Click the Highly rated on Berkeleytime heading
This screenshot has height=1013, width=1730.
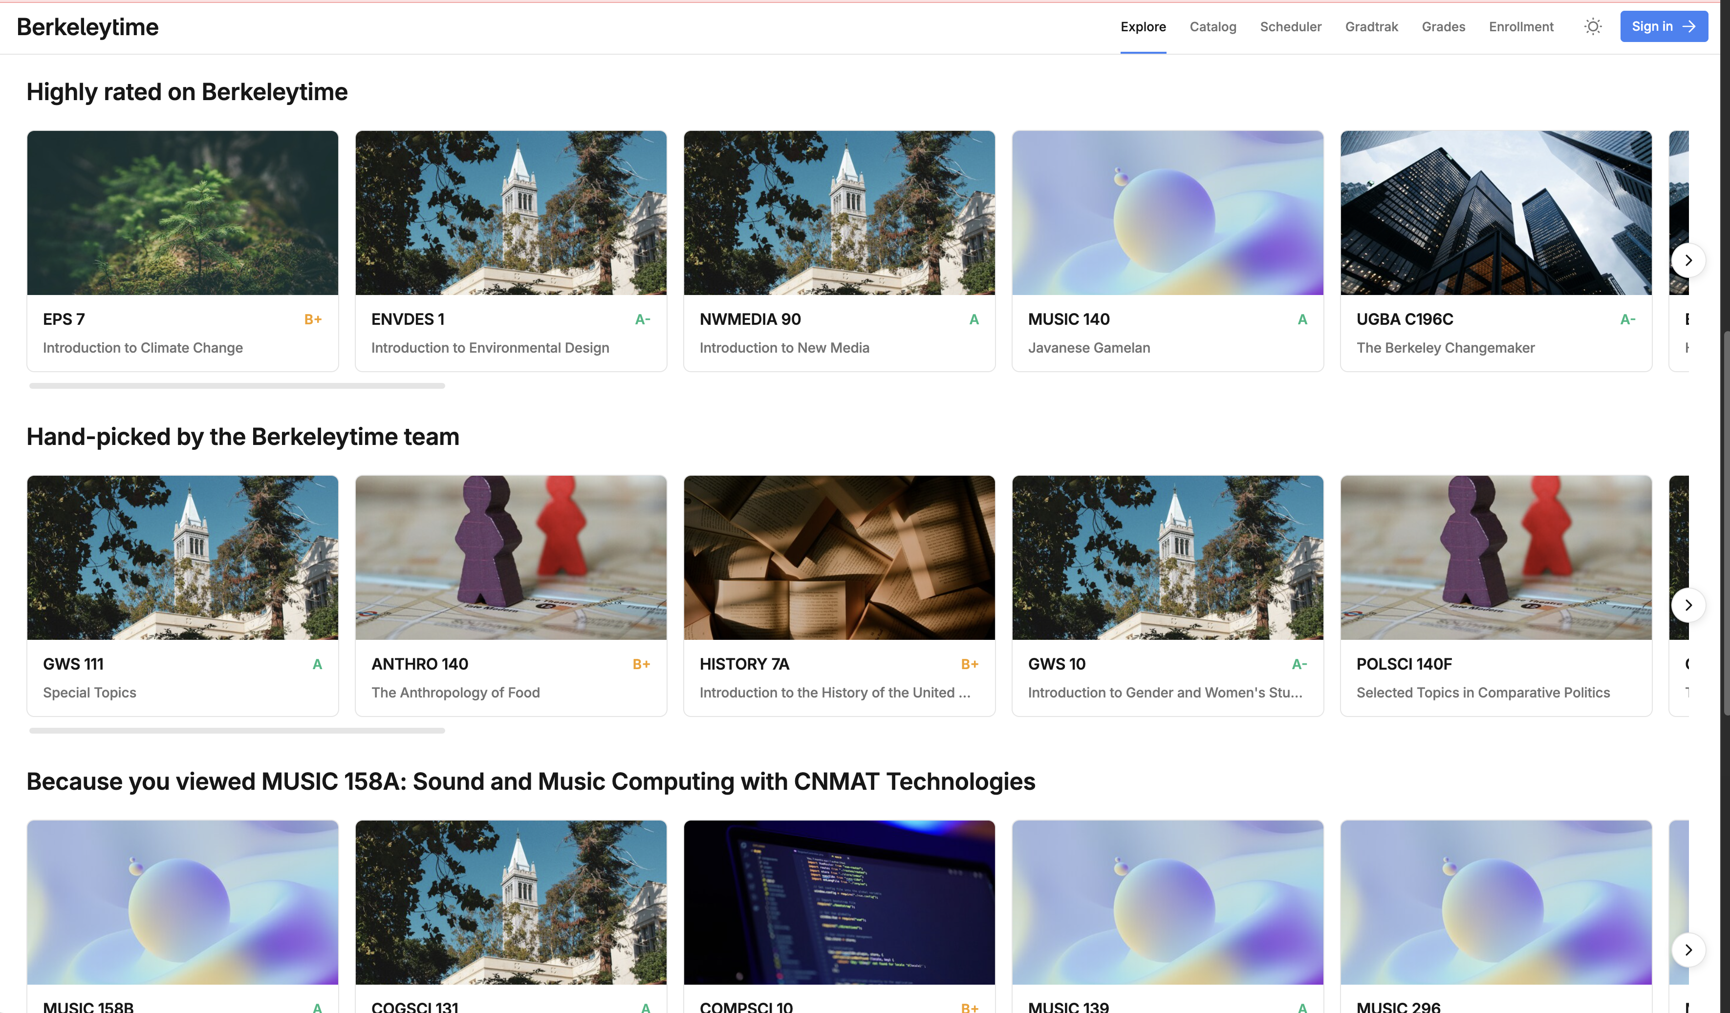(x=187, y=92)
